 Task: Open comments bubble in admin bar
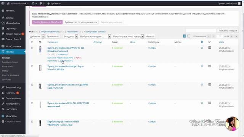42,3
